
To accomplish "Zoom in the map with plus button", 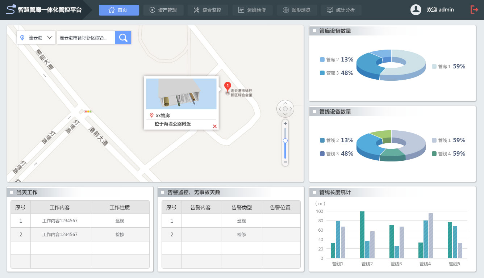I will click(x=285, y=124).
